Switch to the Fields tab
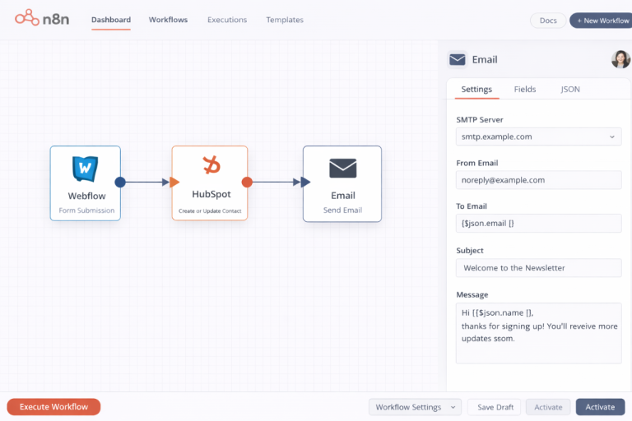This screenshot has height=421, width=632. [525, 89]
